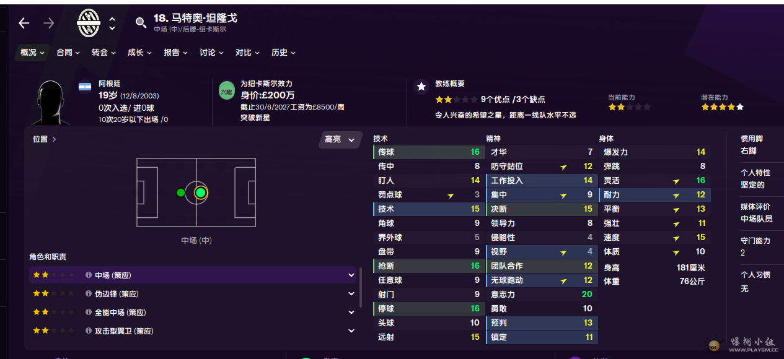Click the green 兴趣 status icon
The height and width of the screenshot is (359, 784).
coord(226,92)
